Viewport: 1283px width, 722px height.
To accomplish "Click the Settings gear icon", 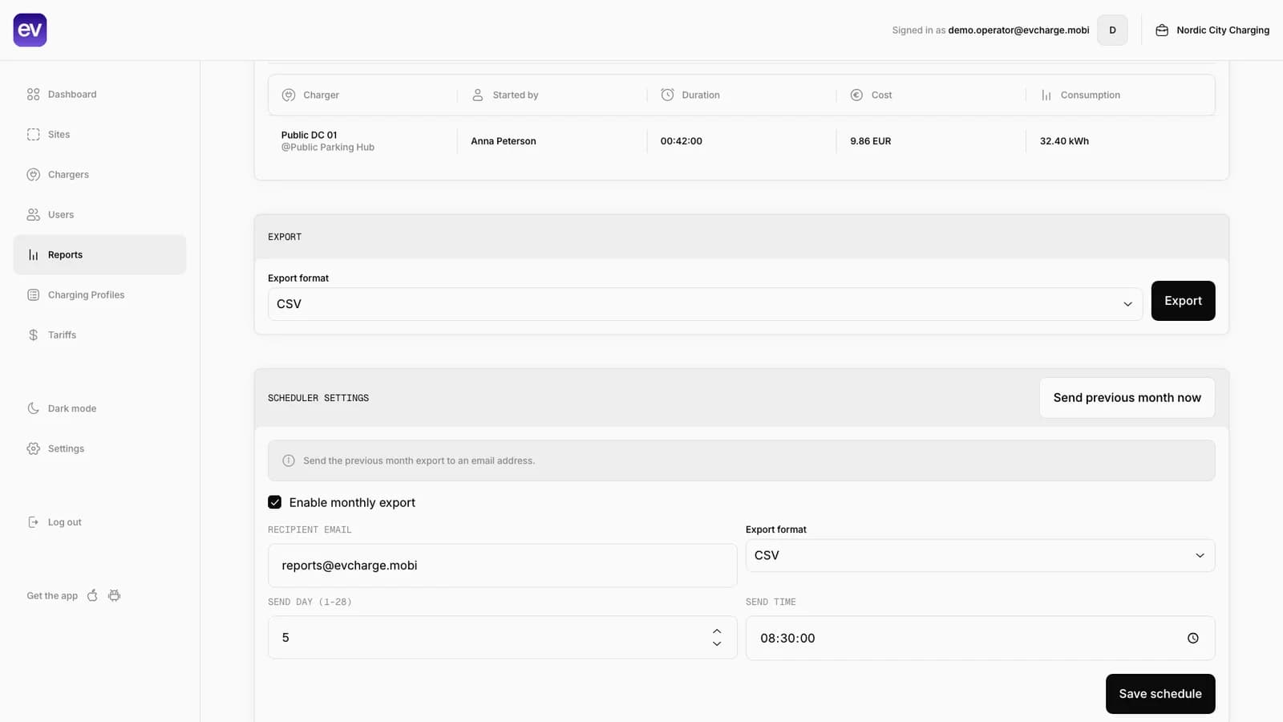I will pos(33,448).
